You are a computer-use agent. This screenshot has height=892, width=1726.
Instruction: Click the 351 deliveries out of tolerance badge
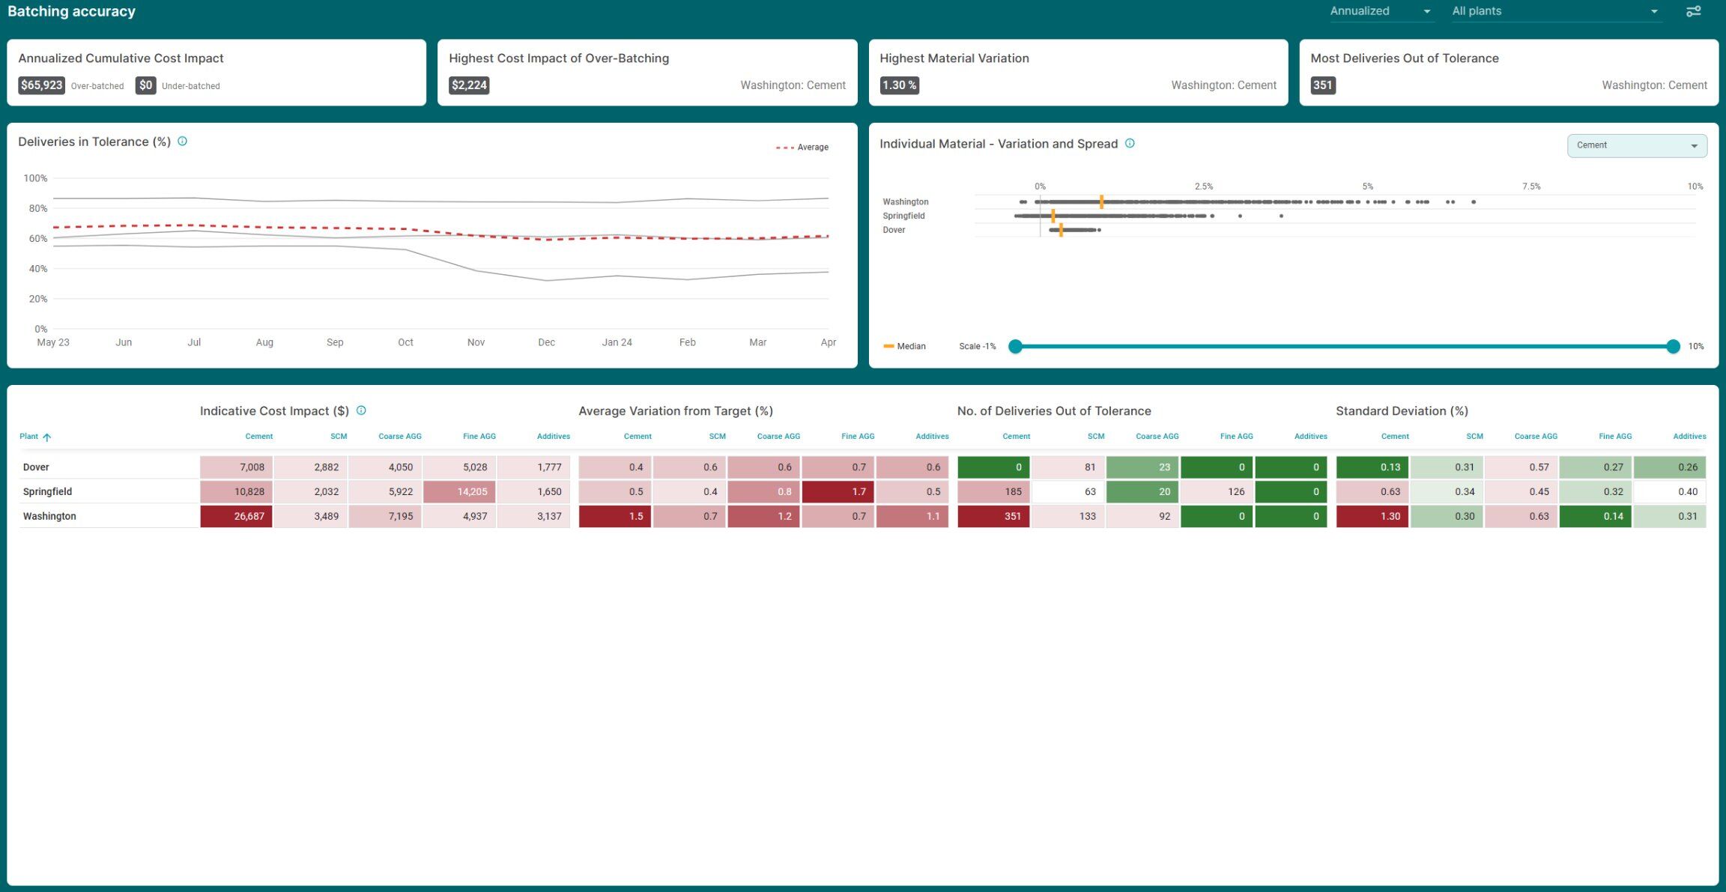pos(1322,85)
